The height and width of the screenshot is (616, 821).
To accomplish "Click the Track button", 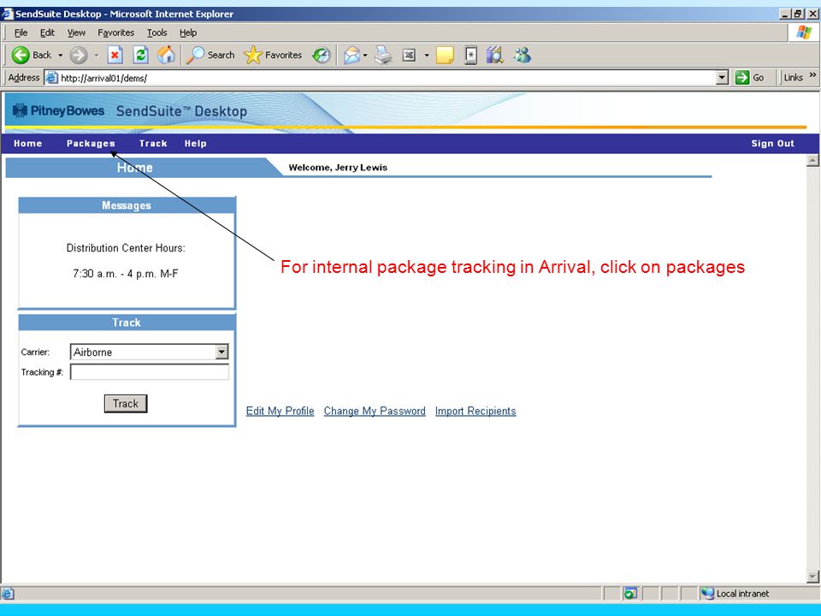I will tap(126, 404).
